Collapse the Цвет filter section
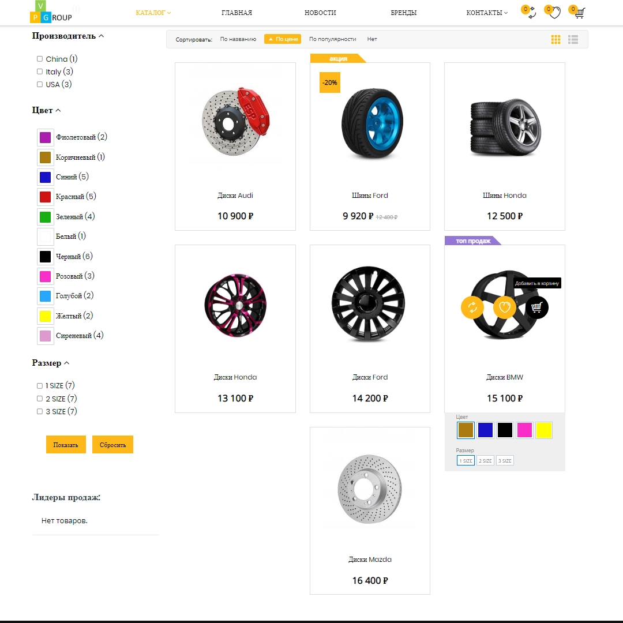Screen dimensions: 623x623 pos(58,110)
